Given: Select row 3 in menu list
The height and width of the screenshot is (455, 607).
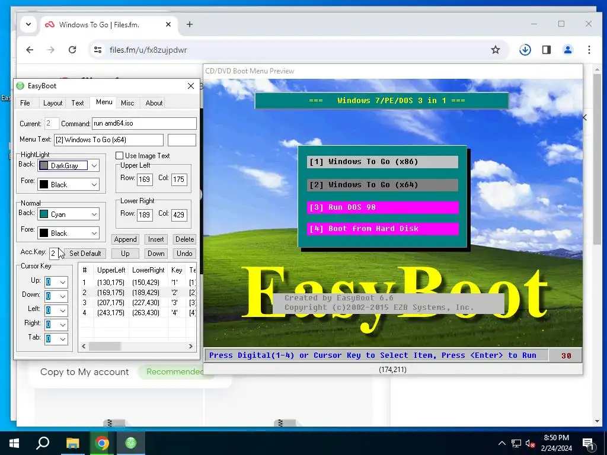Looking at the screenshot, I should [x=138, y=303].
